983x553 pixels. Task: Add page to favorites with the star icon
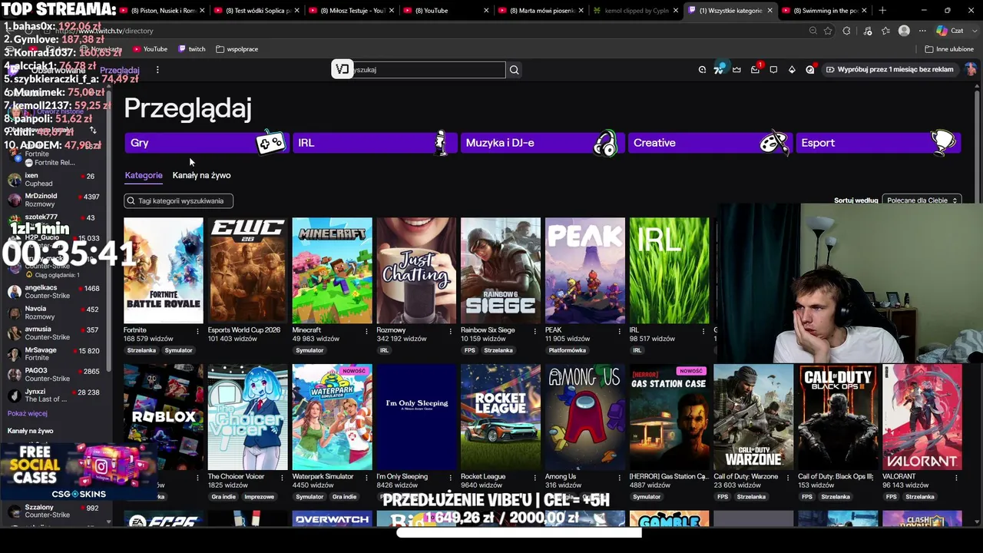coord(828,31)
